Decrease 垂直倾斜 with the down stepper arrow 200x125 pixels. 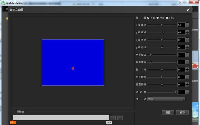(187, 86)
